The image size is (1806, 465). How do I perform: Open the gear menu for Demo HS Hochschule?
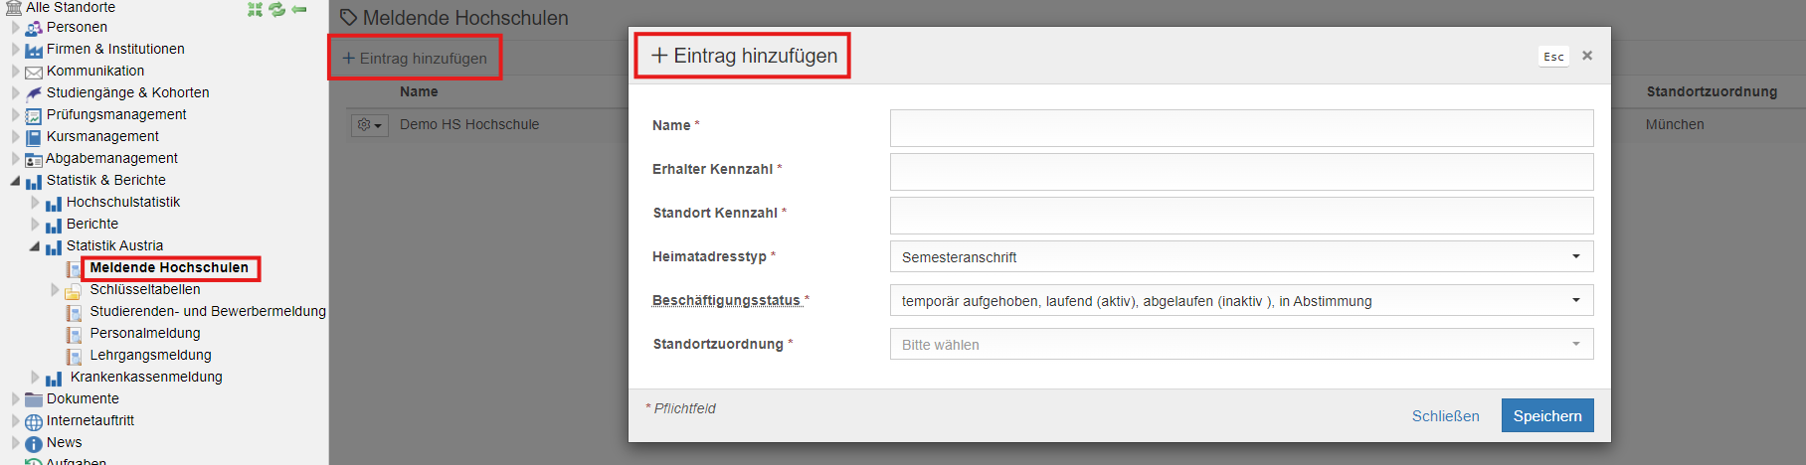coord(369,125)
